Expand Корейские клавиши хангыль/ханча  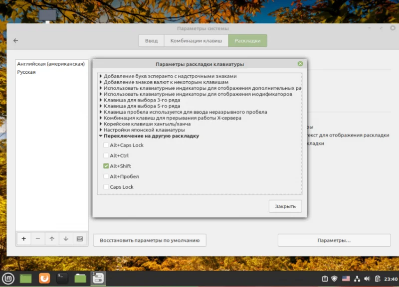click(x=101, y=124)
